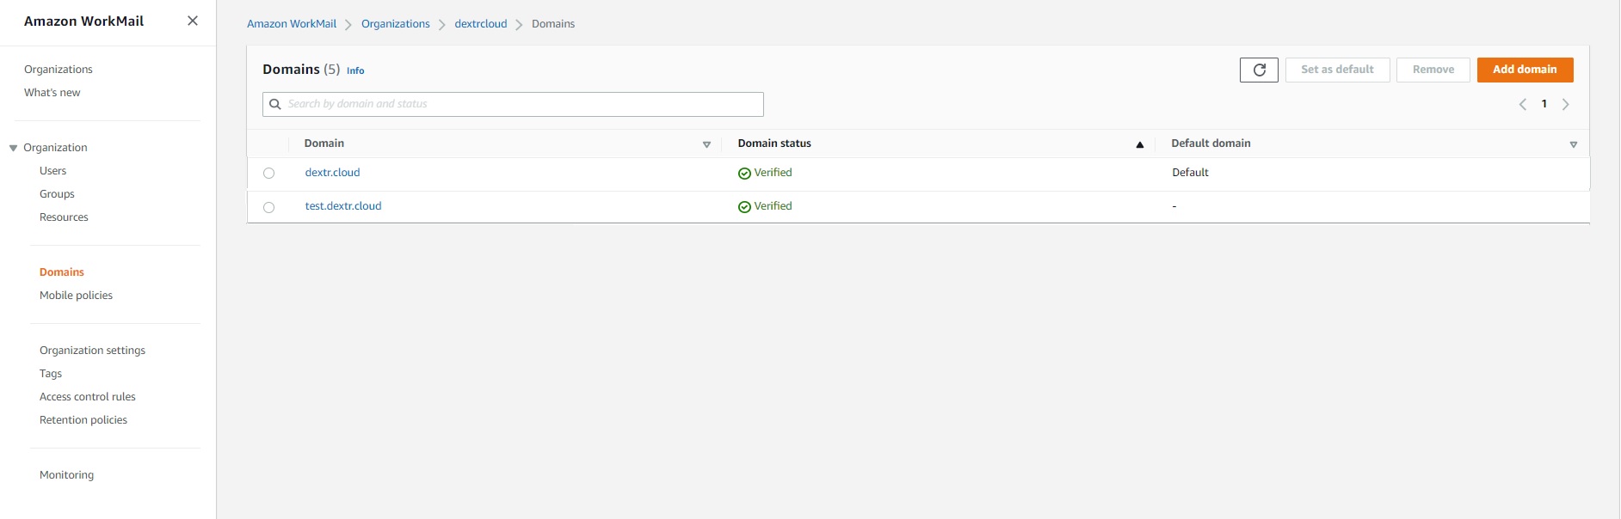Viewport: 1621px width, 519px height.
Task: Open Access control rules in sidebar
Action: [x=88, y=397]
